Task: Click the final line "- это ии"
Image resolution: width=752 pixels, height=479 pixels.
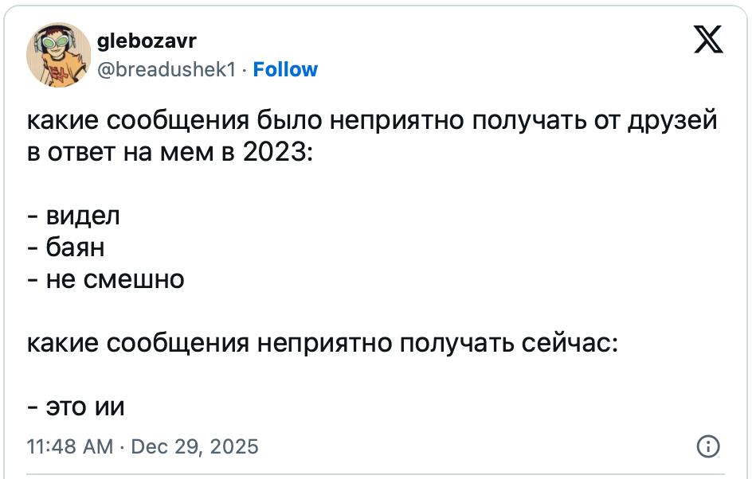Action: (x=76, y=407)
